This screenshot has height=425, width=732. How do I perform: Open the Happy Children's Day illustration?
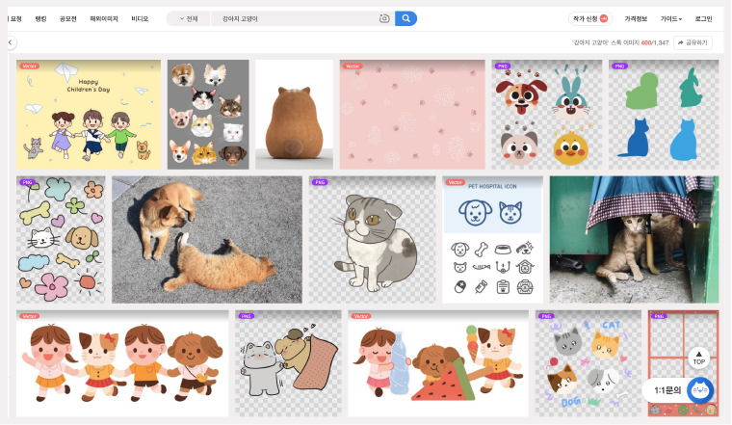click(x=89, y=115)
